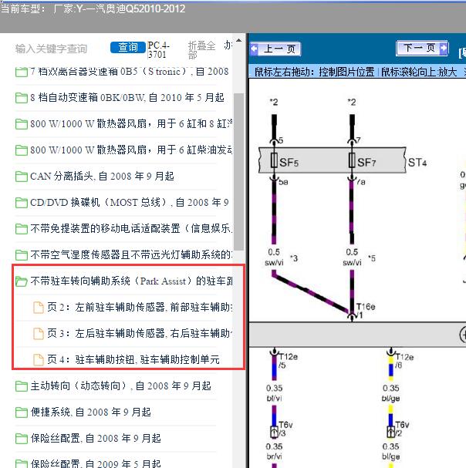Click left arrow icon on 上一页 button
The height and width of the screenshot is (468, 466).
[255, 49]
